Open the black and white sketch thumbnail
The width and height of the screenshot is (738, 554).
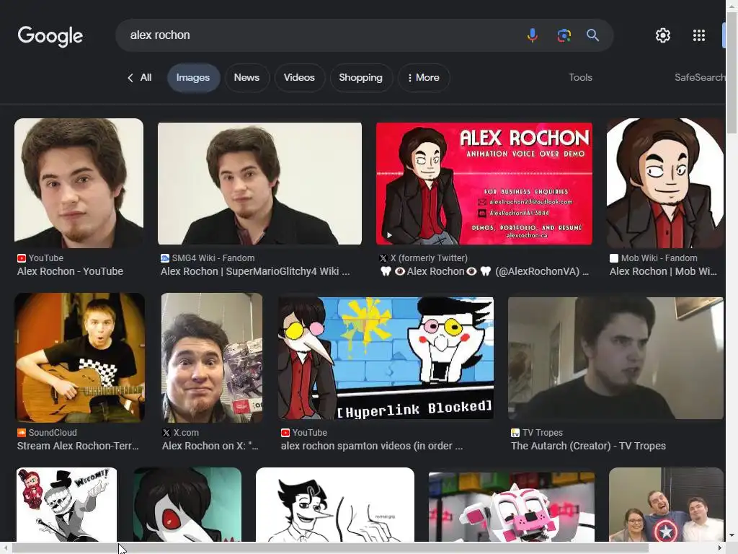[x=335, y=504]
